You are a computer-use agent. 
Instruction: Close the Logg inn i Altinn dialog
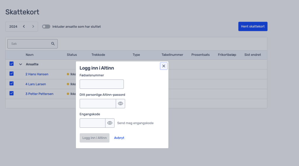164,66
